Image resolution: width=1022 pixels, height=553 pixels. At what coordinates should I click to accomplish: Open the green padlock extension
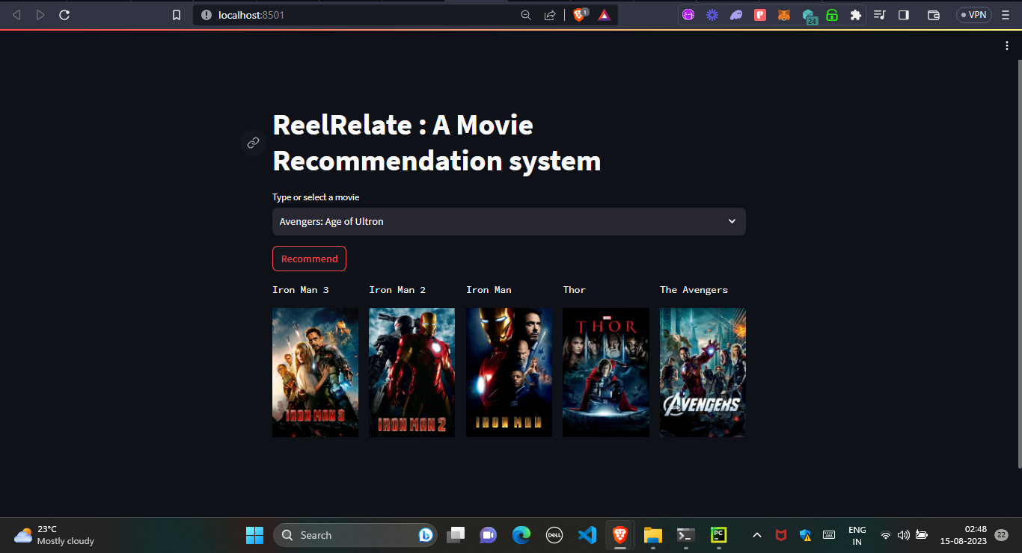pos(832,14)
